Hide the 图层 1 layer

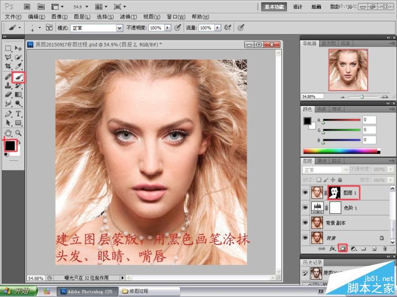point(305,193)
